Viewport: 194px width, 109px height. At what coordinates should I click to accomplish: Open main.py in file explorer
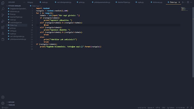13,20
